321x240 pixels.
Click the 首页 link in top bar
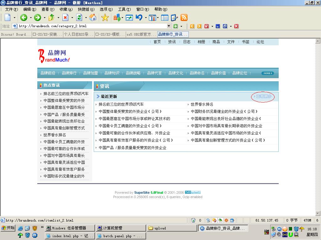157,42
